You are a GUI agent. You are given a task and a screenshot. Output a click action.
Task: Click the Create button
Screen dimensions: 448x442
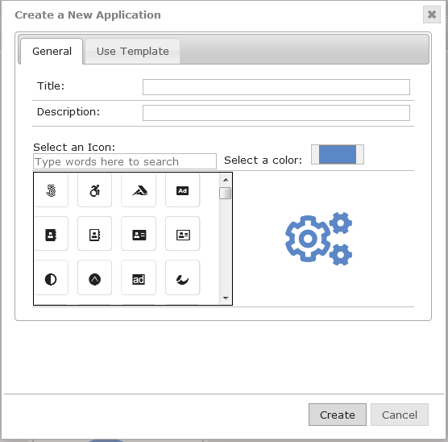(338, 415)
